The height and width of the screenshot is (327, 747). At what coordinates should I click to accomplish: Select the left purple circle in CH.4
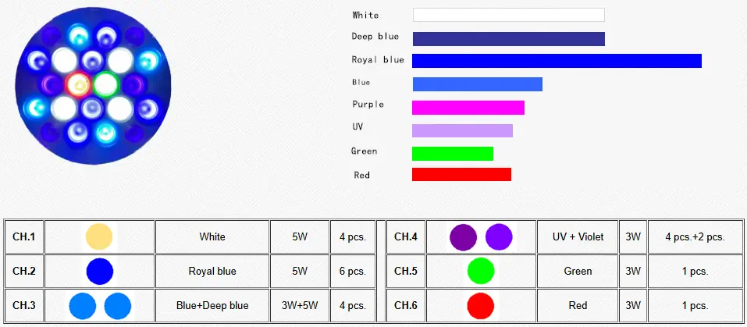[x=463, y=236]
